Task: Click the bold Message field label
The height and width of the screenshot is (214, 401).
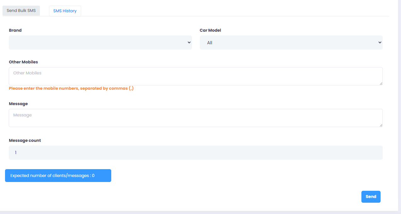Action: point(18,104)
